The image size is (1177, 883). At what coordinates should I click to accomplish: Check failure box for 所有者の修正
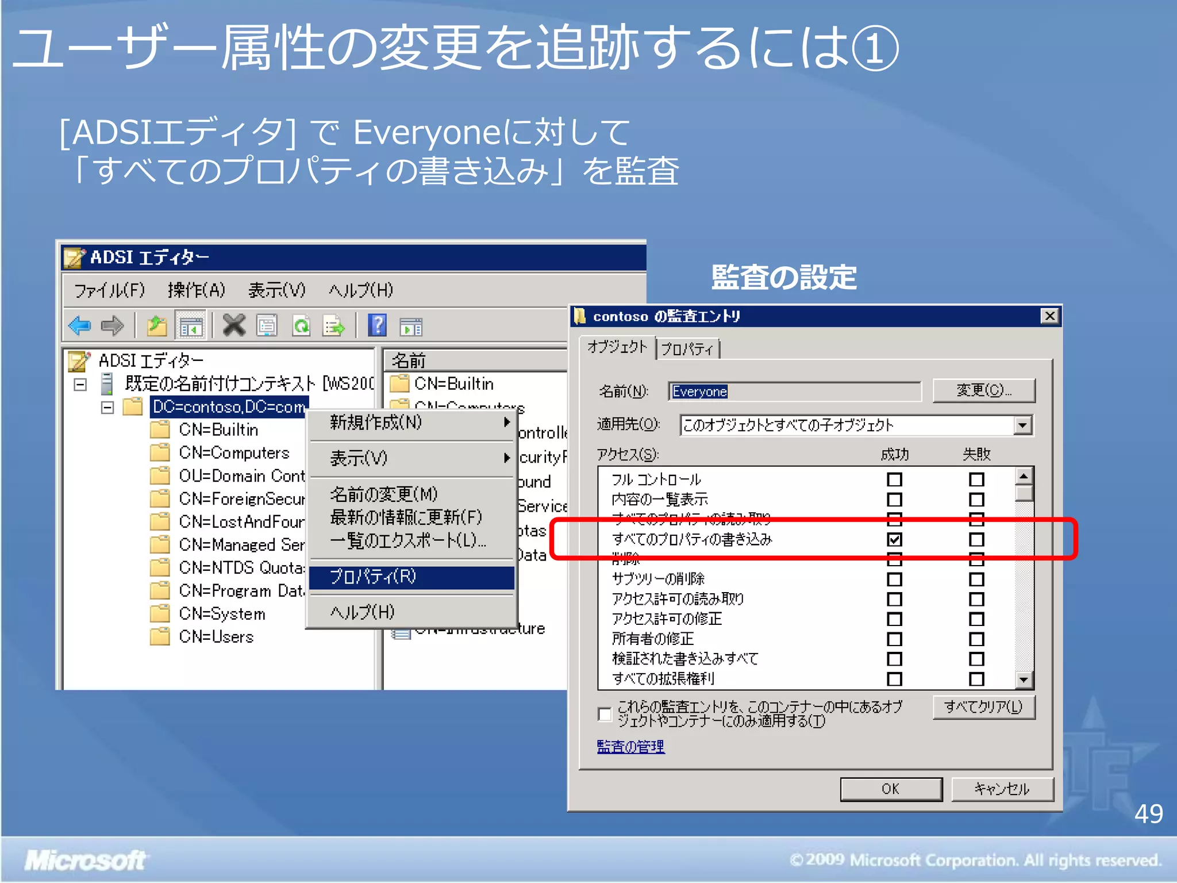click(976, 639)
